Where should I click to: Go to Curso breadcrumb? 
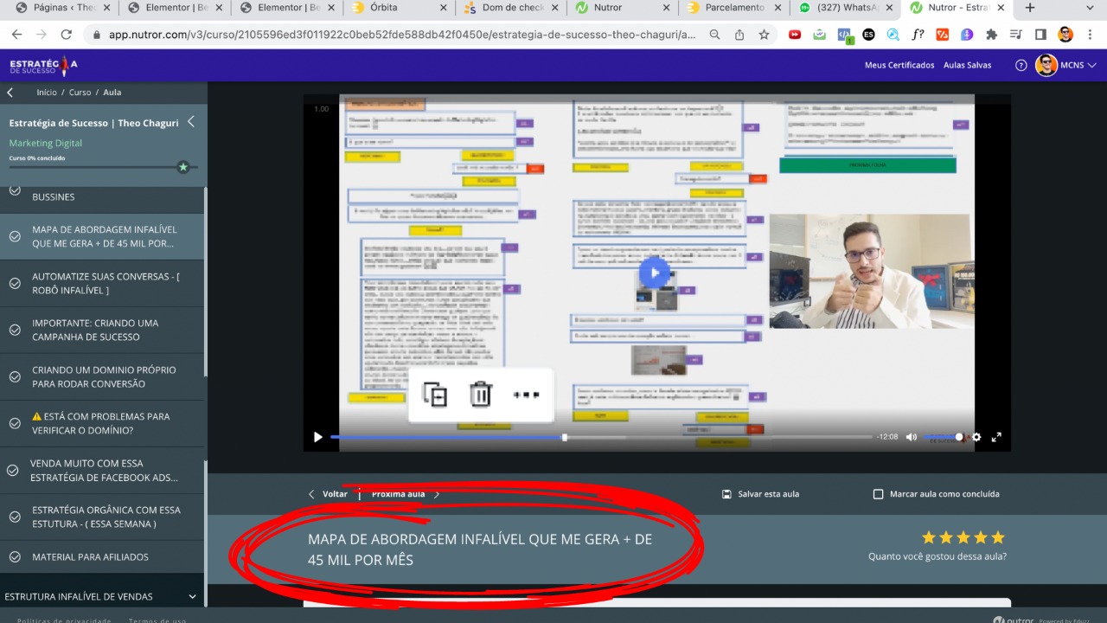coord(80,93)
